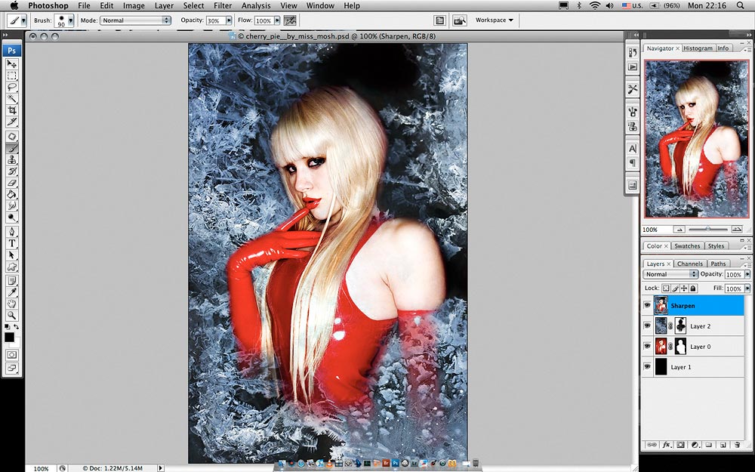This screenshot has height=472, width=755.
Task: Switch to the Paths tab
Action: tap(718, 264)
